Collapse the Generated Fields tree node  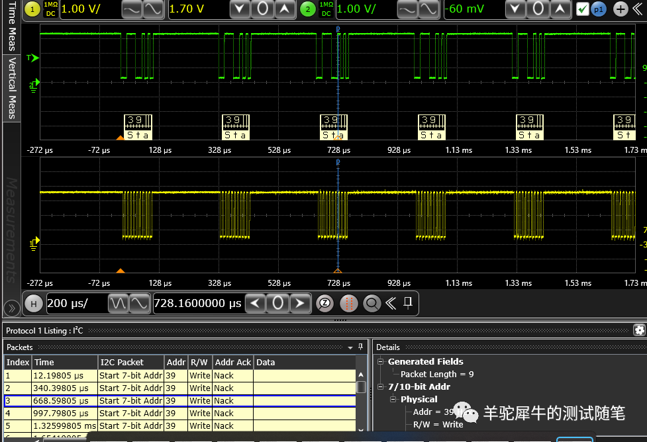coord(381,361)
